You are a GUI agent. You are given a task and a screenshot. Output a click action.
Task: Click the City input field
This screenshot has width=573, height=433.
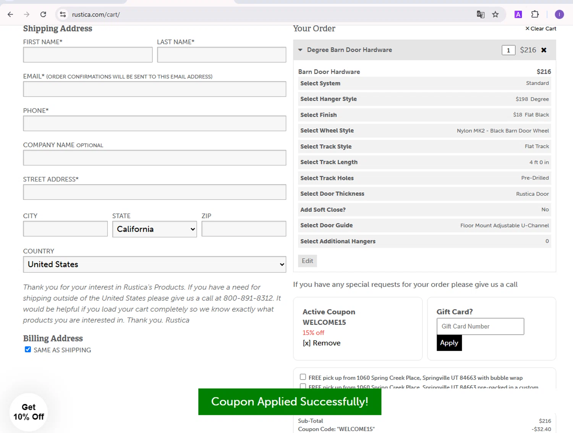(x=65, y=229)
